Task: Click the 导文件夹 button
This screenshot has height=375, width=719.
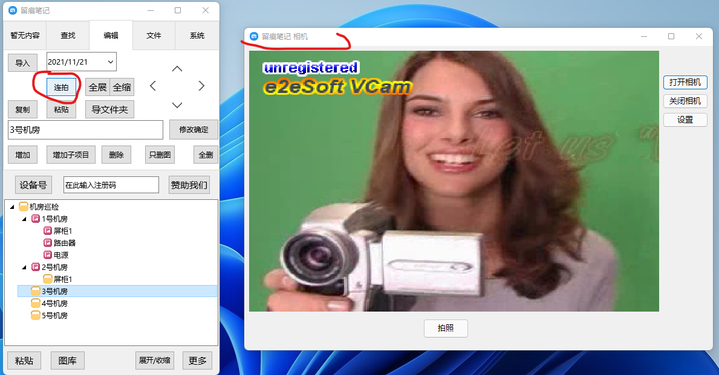Action: (x=109, y=109)
